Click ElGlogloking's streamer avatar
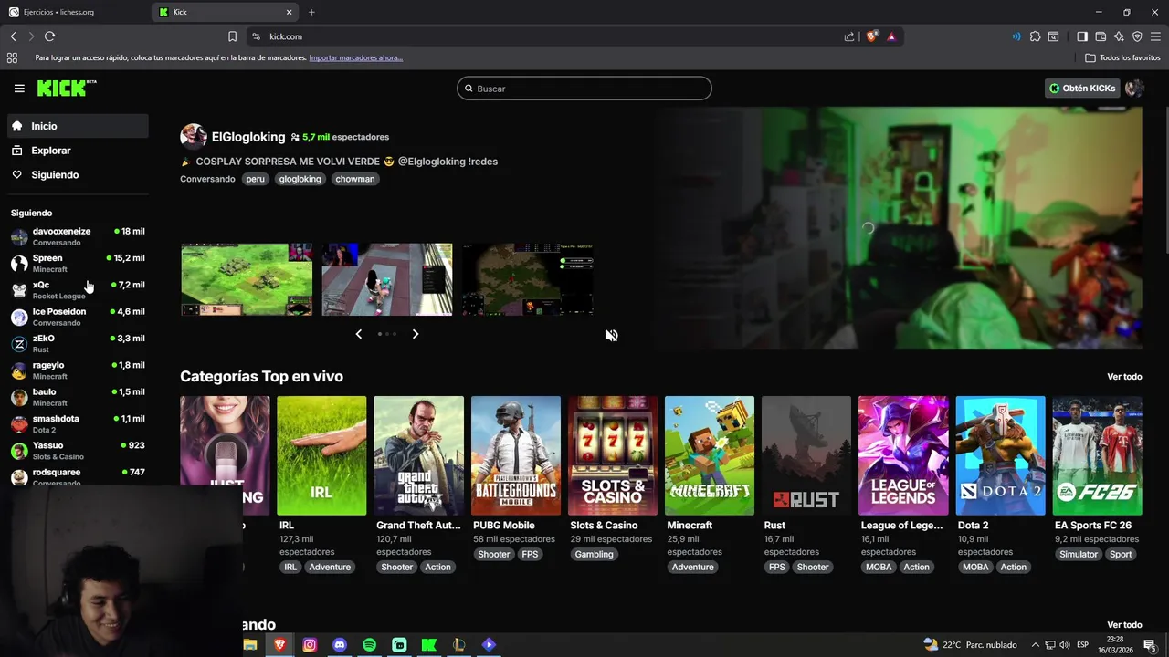1169x657 pixels. tap(193, 137)
